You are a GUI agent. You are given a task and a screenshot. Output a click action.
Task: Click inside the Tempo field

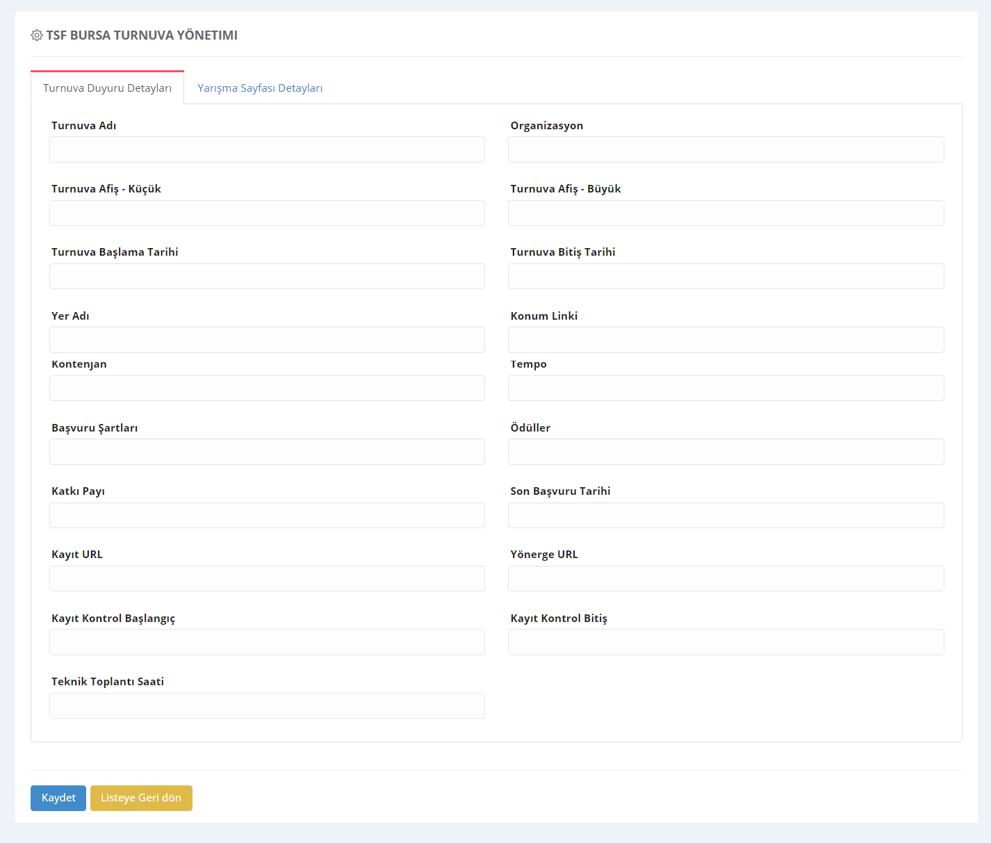click(726, 388)
